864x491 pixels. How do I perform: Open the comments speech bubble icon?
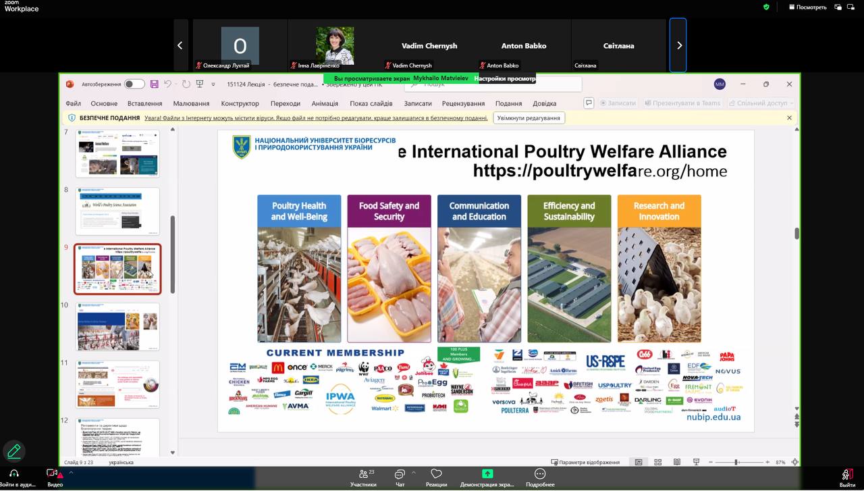click(589, 103)
